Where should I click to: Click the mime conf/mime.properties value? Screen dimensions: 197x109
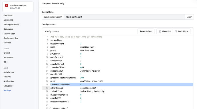point(92,81)
